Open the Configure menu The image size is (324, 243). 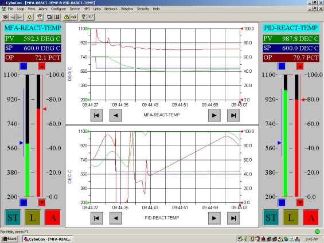(x=58, y=9)
